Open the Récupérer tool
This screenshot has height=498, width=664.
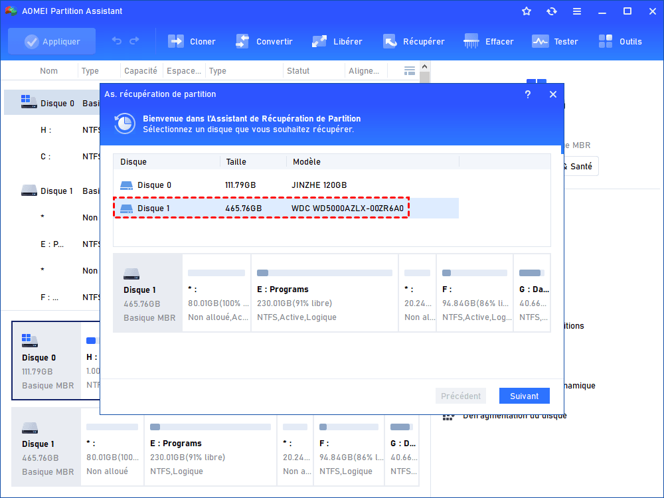(x=414, y=41)
